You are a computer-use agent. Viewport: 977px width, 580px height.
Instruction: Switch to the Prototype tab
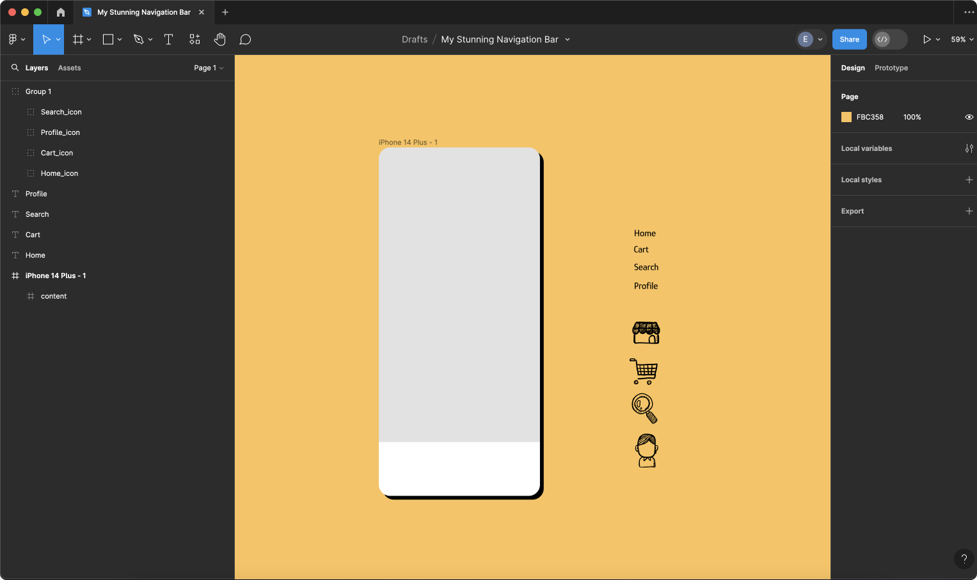(x=891, y=68)
